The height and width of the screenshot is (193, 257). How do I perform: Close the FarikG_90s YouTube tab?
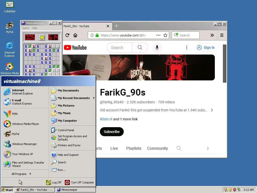coord(108,26)
